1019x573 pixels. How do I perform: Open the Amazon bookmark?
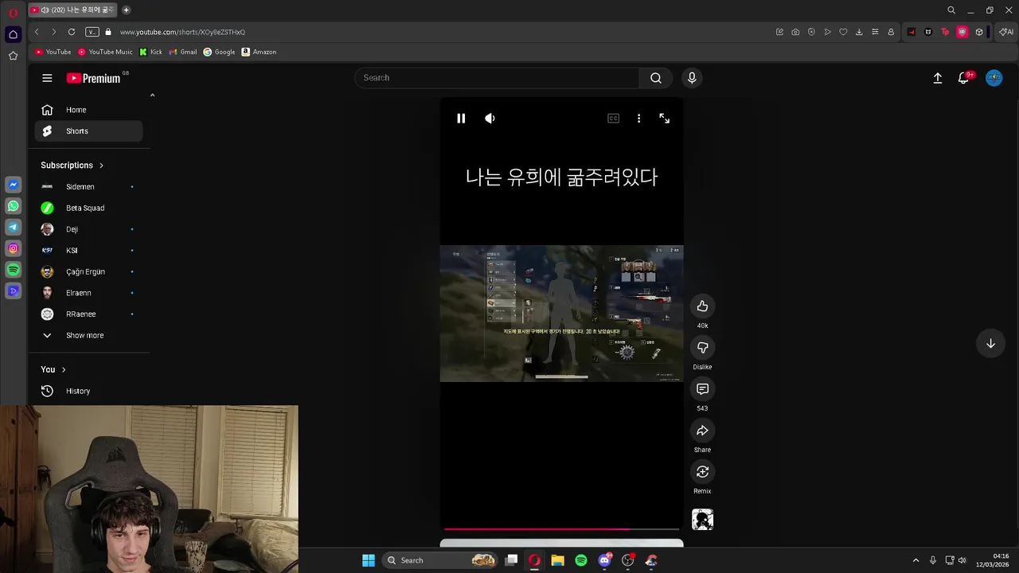[259, 52]
